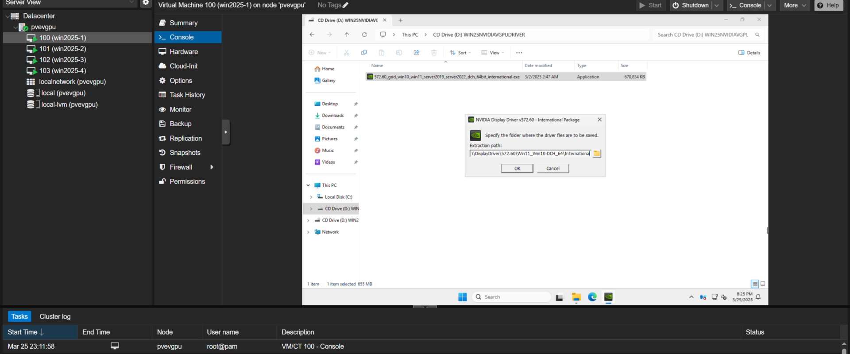The width and height of the screenshot is (850, 354).
Task: Switch to the Cluster log tab
Action: pyautogui.click(x=55, y=316)
